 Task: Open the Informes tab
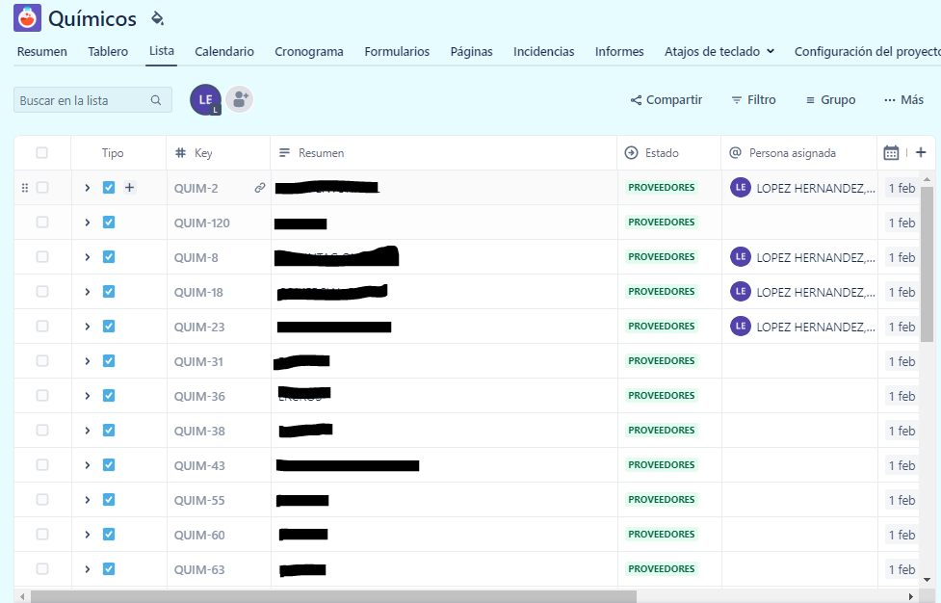click(x=619, y=52)
